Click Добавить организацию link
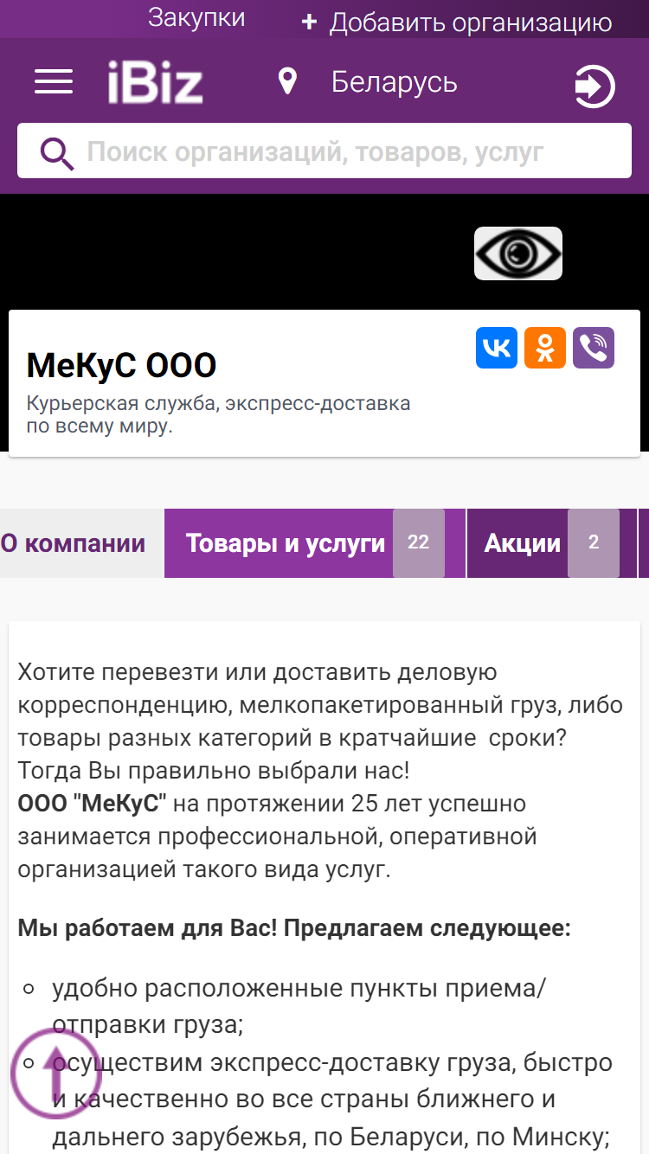The width and height of the screenshot is (649, 1154). tap(471, 22)
